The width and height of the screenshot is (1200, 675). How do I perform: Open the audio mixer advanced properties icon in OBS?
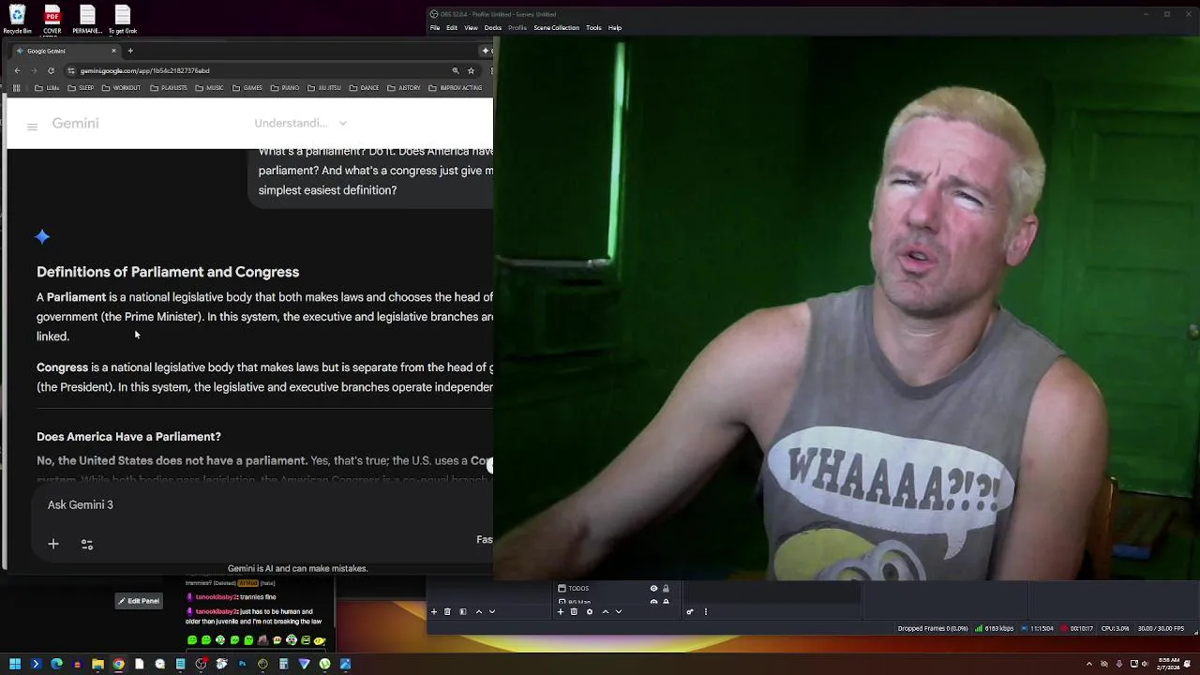690,611
